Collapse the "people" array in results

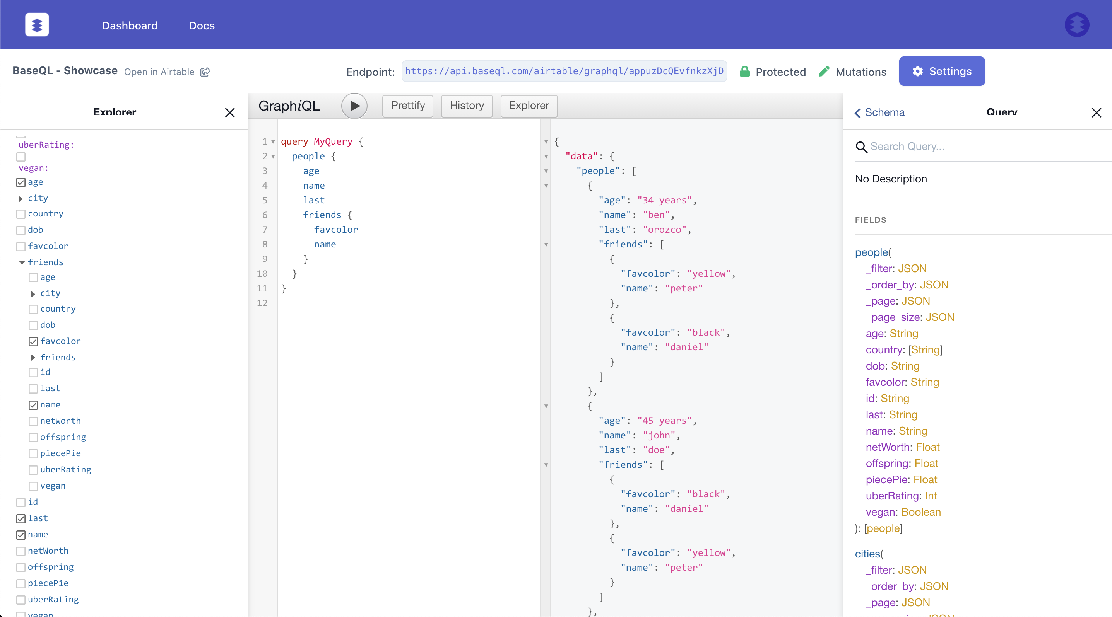click(x=546, y=171)
